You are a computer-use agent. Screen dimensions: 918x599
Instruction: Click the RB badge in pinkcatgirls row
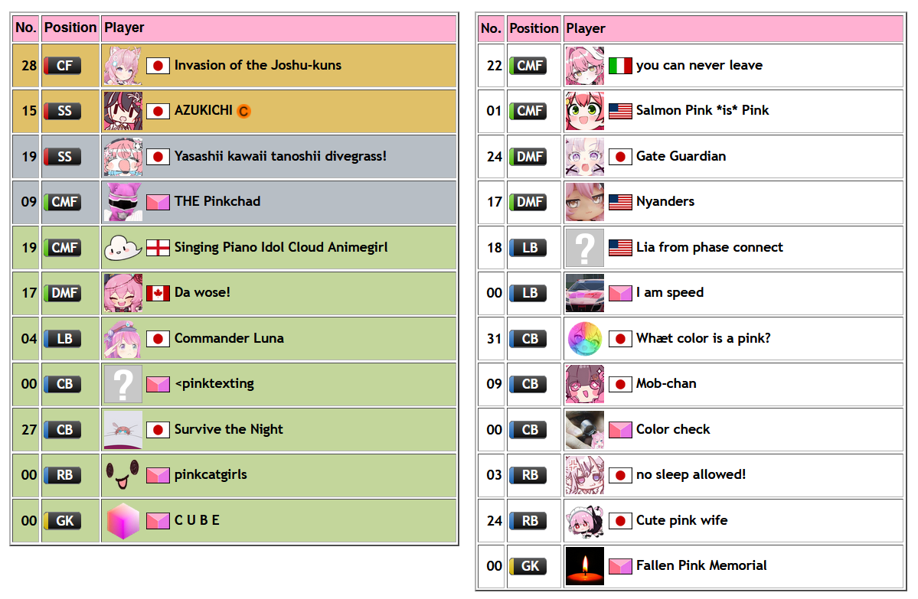64,475
